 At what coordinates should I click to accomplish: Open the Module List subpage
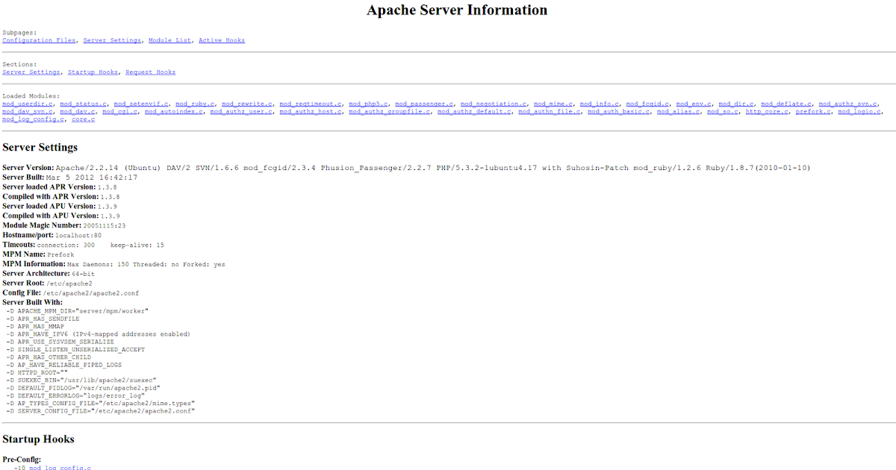(x=169, y=40)
